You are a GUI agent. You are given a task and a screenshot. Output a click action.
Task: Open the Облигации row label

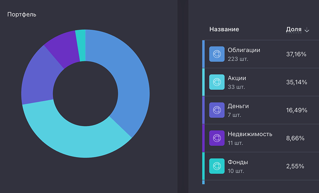point(244,50)
